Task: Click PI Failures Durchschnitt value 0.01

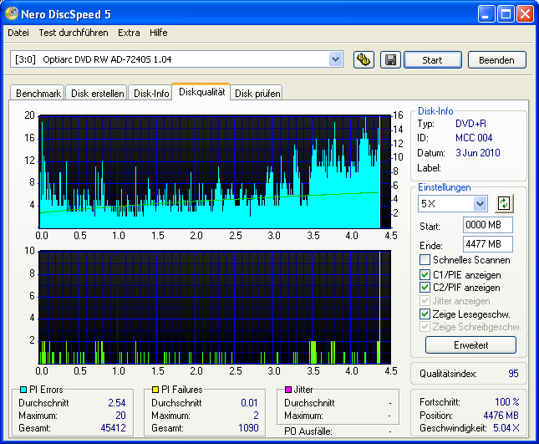Action: coord(249,403)
